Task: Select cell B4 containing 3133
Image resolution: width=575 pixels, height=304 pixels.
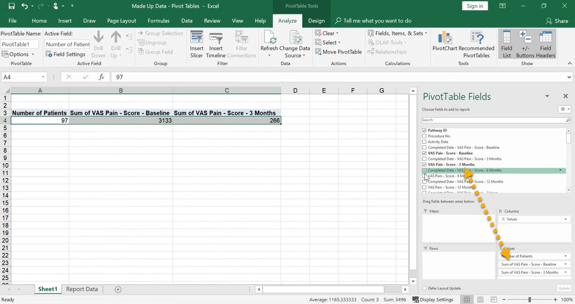Action: tap(121, 121)
